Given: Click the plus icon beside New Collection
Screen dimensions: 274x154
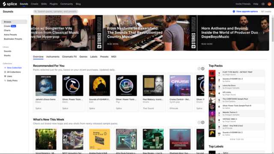Looking at the screenshot, I should 5,68.
